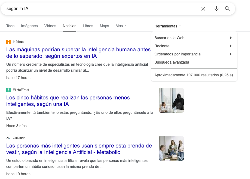Start voice search with microphone icon
The width and height of the screenshot is (250, 179).
217,9
